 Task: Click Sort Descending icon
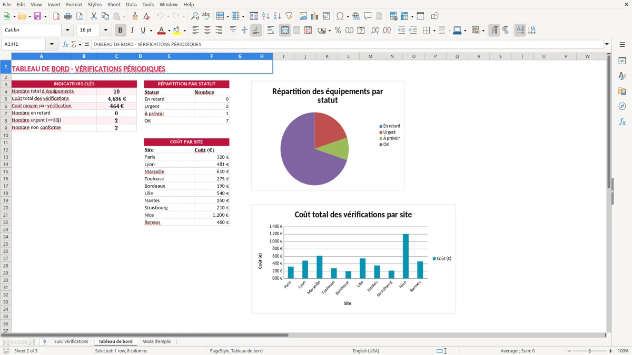[278, 16]
